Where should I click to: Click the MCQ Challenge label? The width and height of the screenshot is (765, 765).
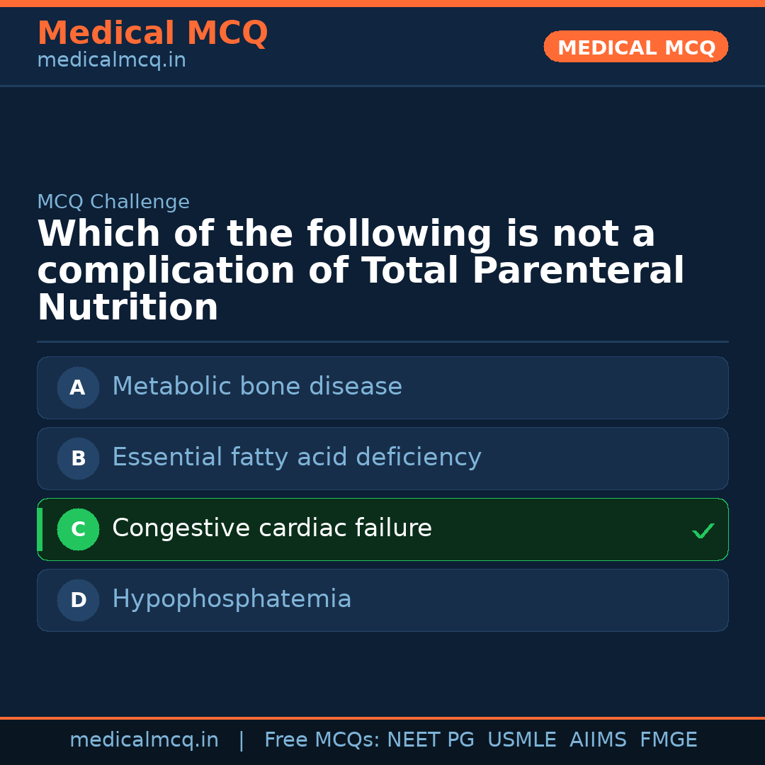113,201
